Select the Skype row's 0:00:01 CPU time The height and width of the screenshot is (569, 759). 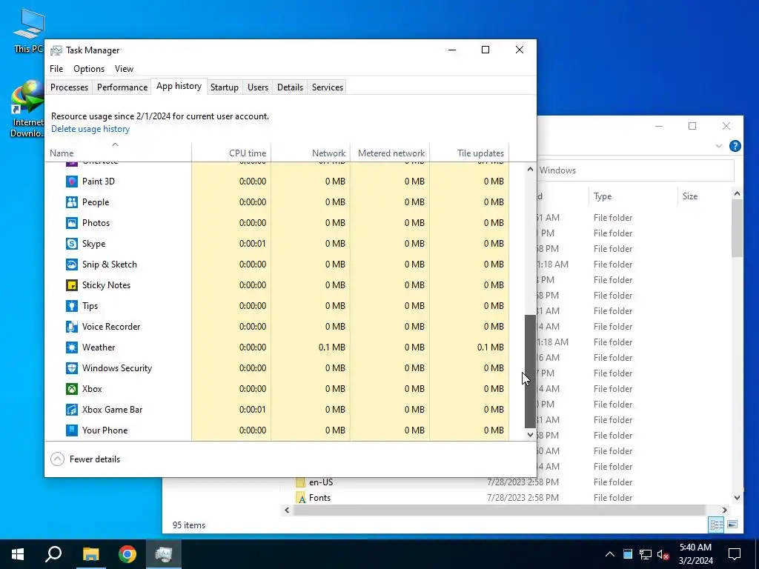[253, 243]
